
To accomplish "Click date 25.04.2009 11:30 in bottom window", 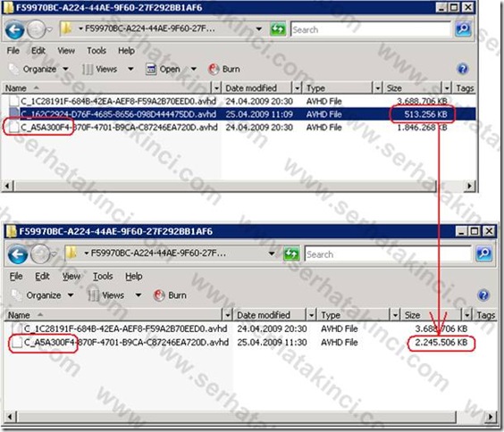I will tap(272, 343).
